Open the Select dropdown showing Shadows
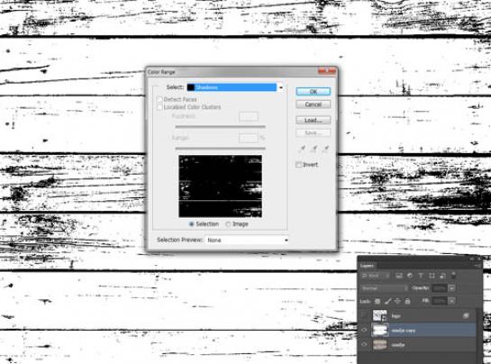 pos(235,87)
